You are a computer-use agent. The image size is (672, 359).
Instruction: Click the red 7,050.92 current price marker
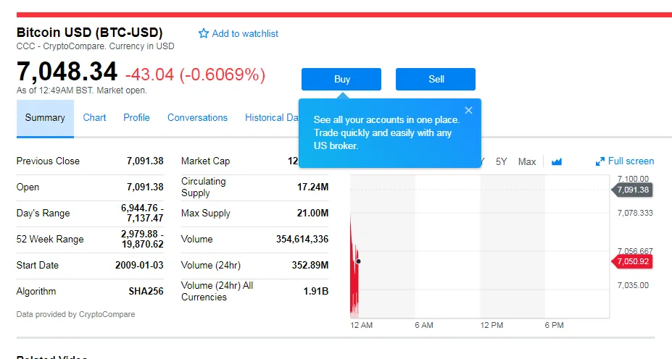[x=633, y=261]
